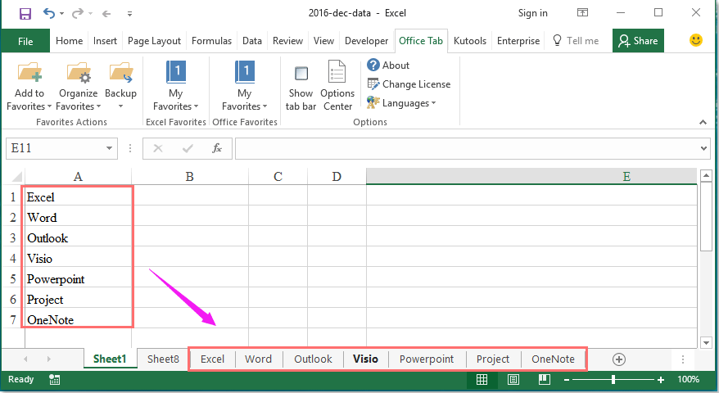This screenshot has height=393, width=719.
Task: Click Change License
Action: [x=409, y=84]
